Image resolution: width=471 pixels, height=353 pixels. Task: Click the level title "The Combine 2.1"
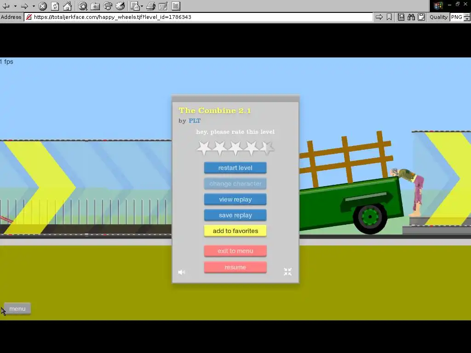point(214,110)
